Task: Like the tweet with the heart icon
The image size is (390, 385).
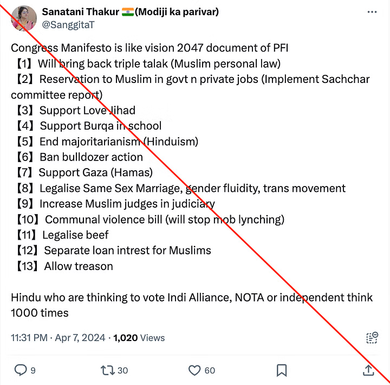Action: (x=194, y=370)
